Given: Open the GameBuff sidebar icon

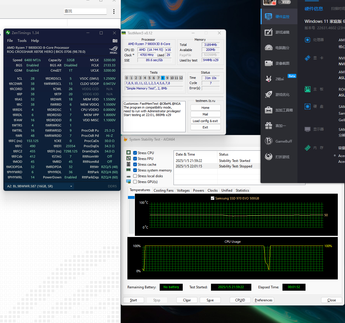Looking at the screenshot, I should [x=268, y=141].
